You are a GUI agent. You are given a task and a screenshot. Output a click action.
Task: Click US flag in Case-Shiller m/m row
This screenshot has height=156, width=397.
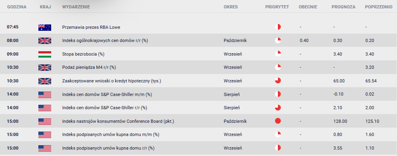(44, 94)
